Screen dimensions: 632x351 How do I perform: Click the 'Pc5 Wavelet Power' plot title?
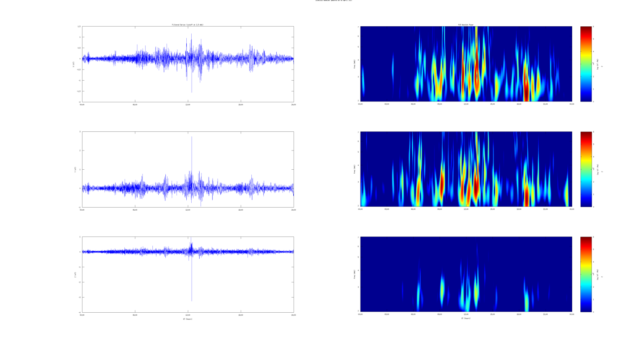(466, 24)
